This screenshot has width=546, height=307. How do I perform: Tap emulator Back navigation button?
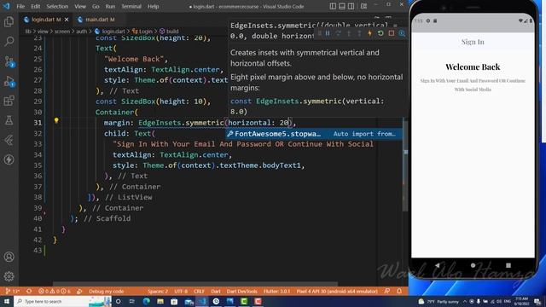point(438,265)
